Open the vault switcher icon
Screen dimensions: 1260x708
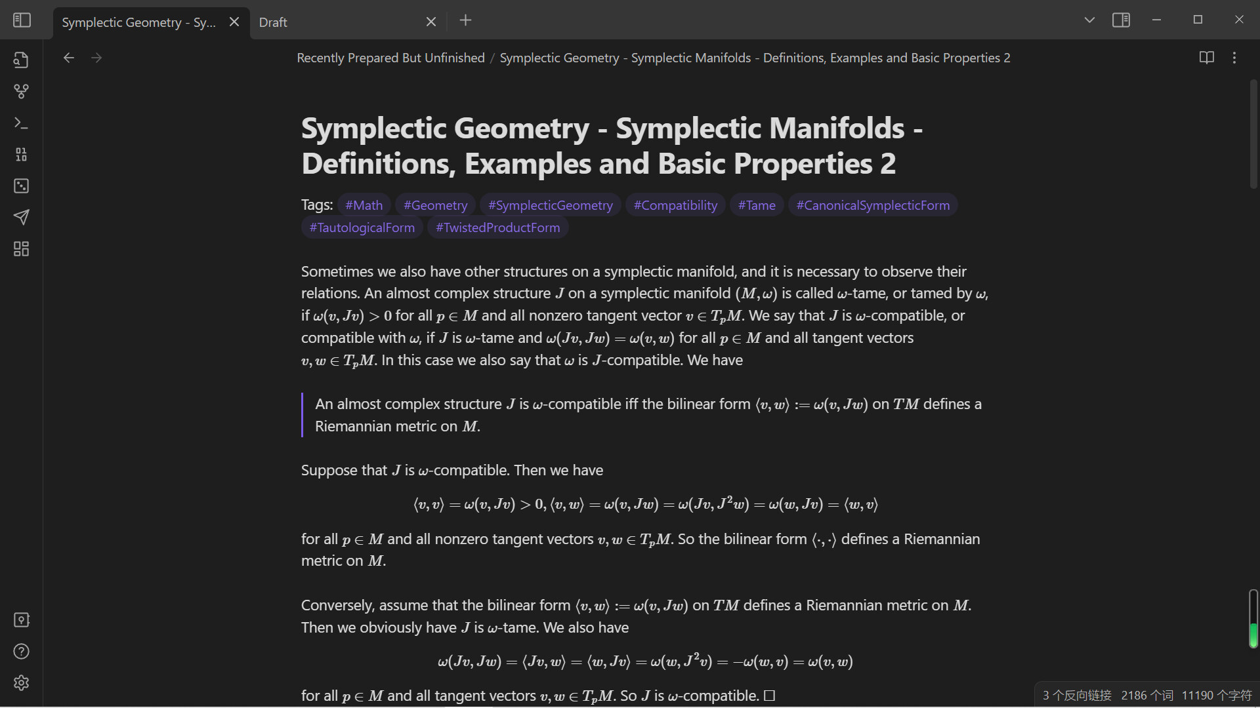pyautogui.click(x=21, y=619)
